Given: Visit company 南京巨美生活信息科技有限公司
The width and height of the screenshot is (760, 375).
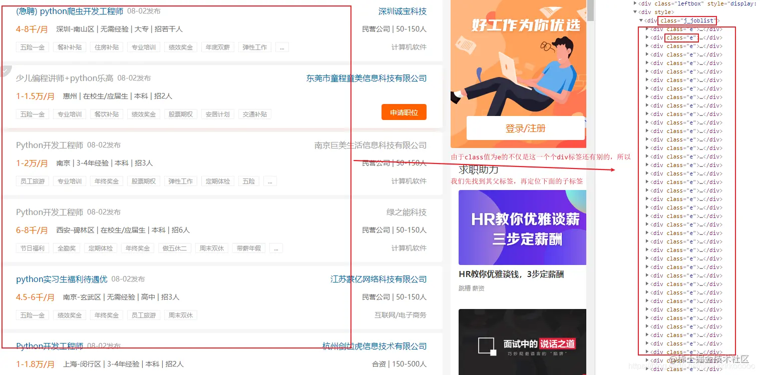Looking at the screenshot, I should pos(370,145).
